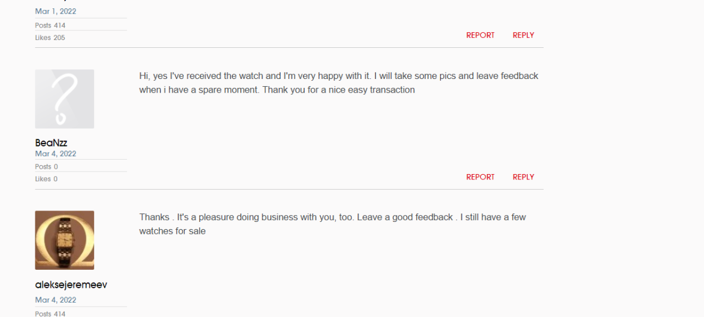This screenshot has width=704, height=317.
Task: Click BeaNzz's Likes 0 count
Action: [x=47, y=179]
